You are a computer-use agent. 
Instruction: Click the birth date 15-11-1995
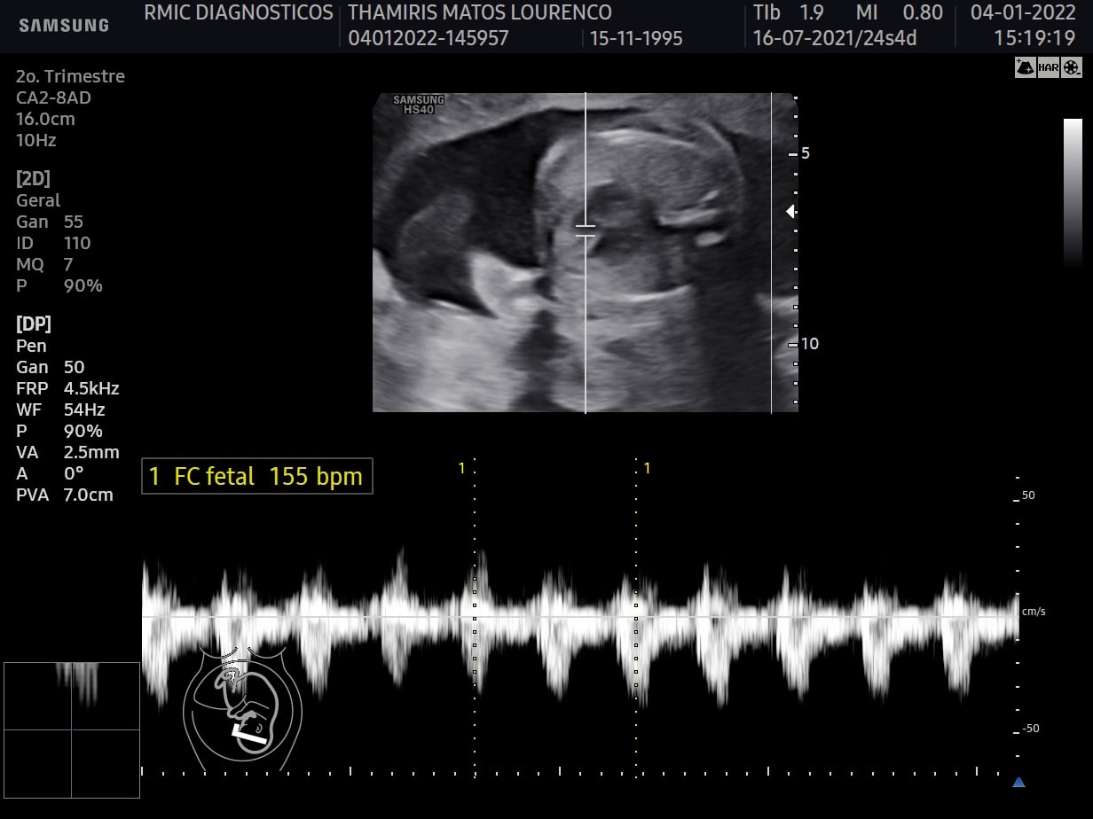[x=636, y=38]
